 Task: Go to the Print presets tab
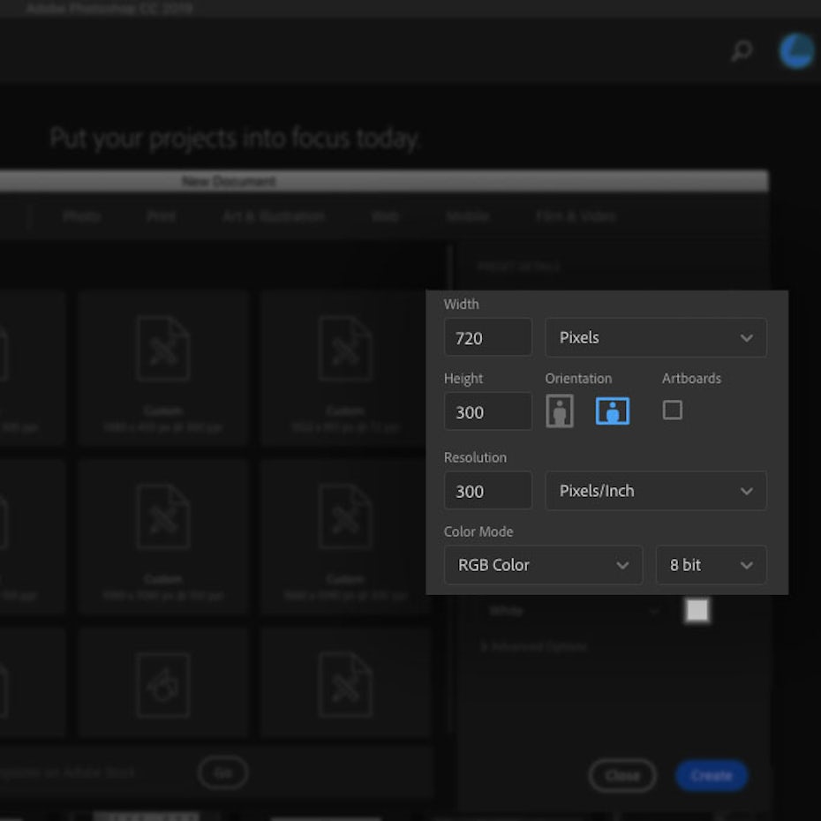[161, 216]
